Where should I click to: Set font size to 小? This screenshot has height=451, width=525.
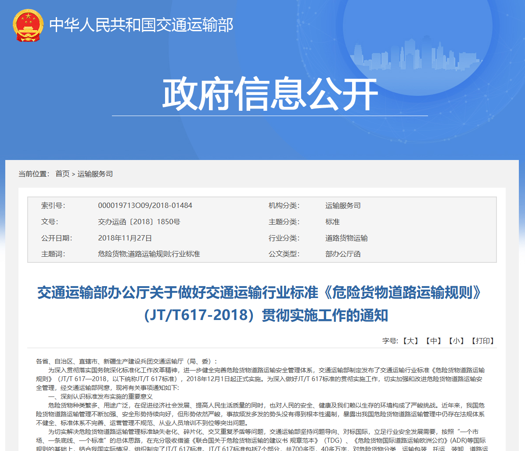coord(457,341)
